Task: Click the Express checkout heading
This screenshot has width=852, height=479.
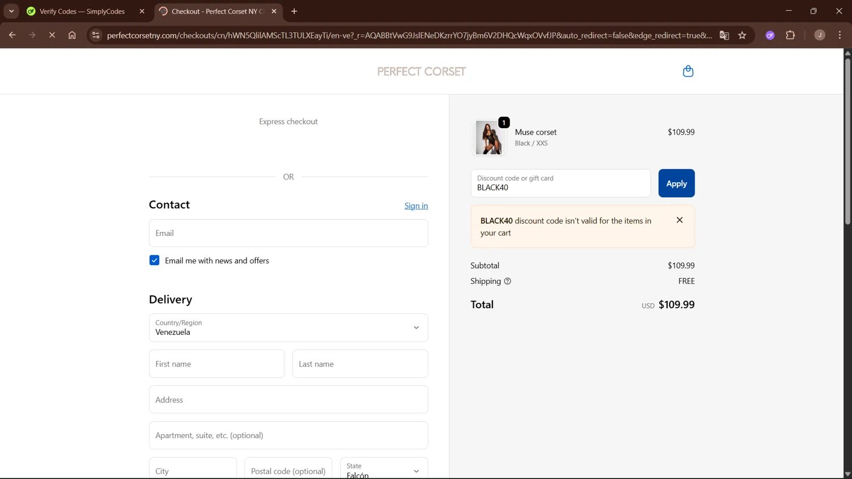Action: (x=289, y=121)
